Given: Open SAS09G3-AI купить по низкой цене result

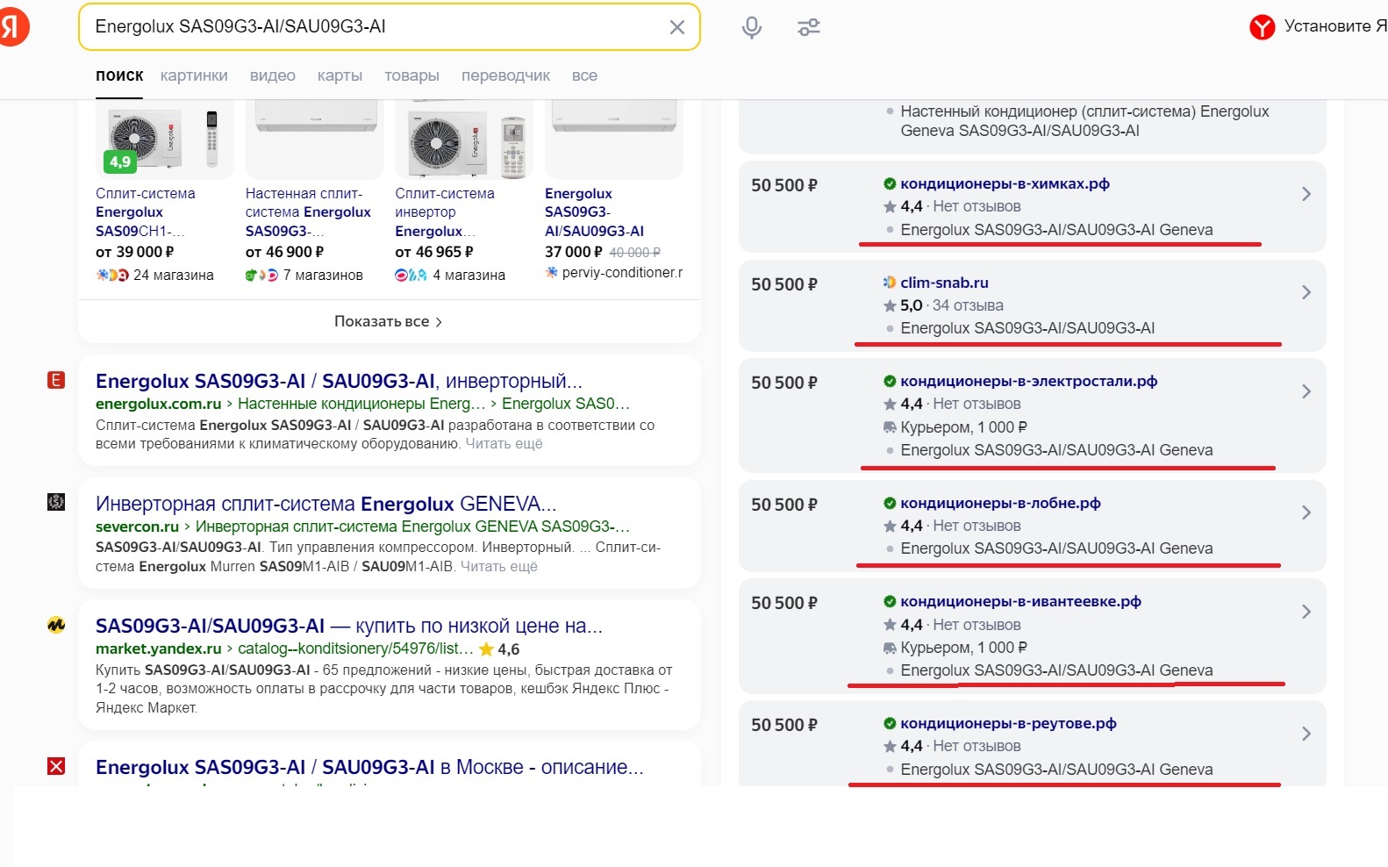Looking at the screenshot, I should tap(349, 626).
